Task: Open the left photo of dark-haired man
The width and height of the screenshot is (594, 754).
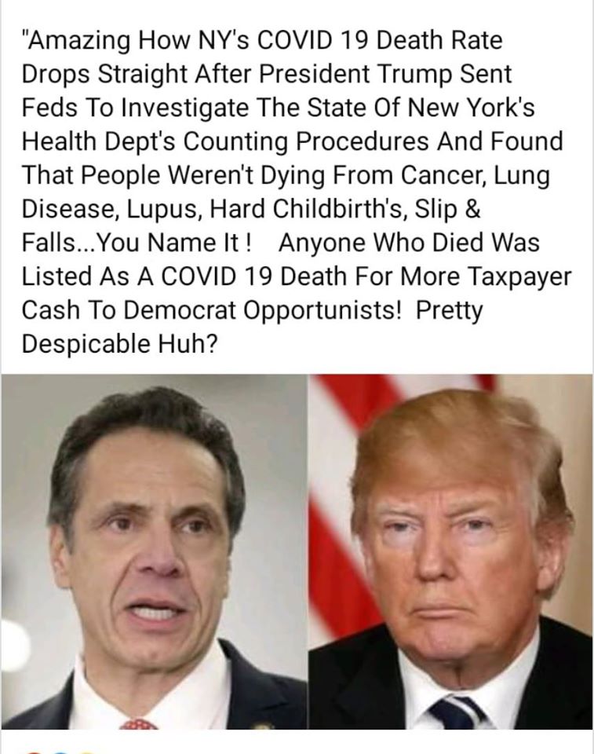Action: tap(154, 551)
